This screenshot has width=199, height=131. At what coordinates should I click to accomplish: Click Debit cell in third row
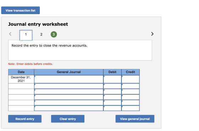[112, 92]
